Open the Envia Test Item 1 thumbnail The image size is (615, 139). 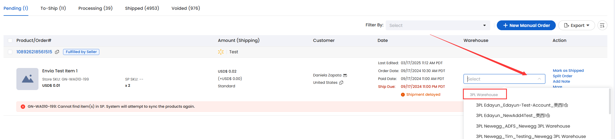coord(27,79)
